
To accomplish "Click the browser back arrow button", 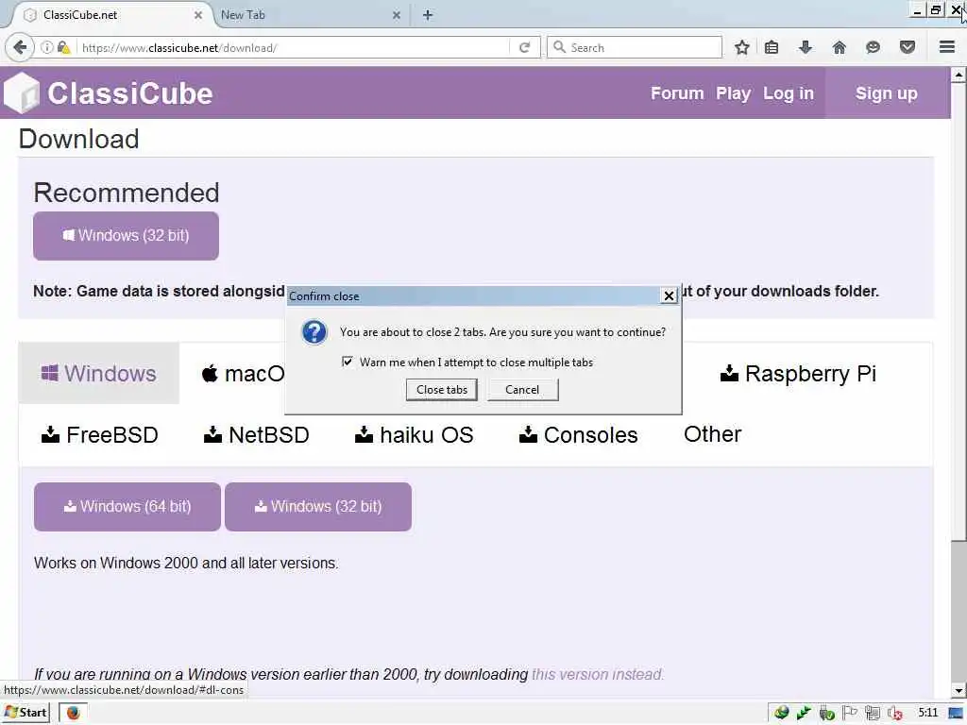I will (20, 47).
